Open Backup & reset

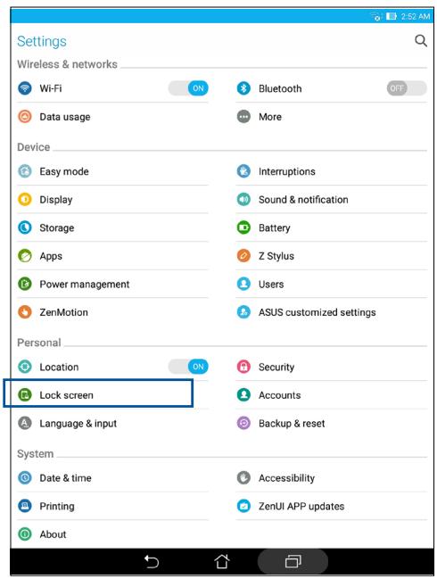point(332,423)
